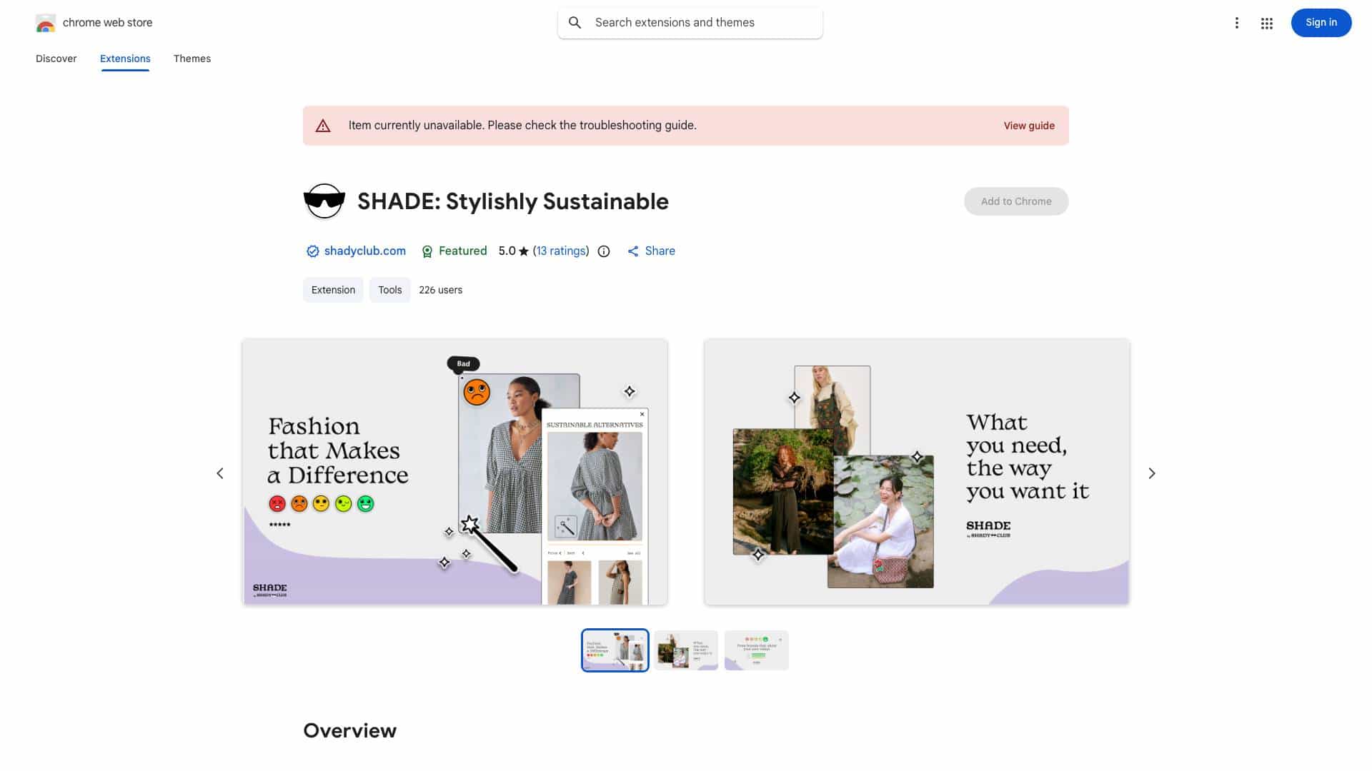The image size is (1372, 771).
Task: Switch to the Discover tab
Action: 56,59
